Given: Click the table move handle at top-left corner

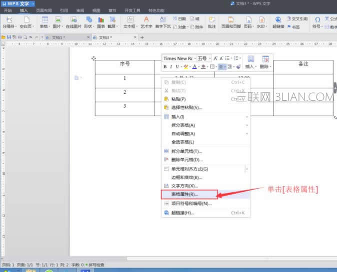Looking at the screenshot, I should pos(93,58).
